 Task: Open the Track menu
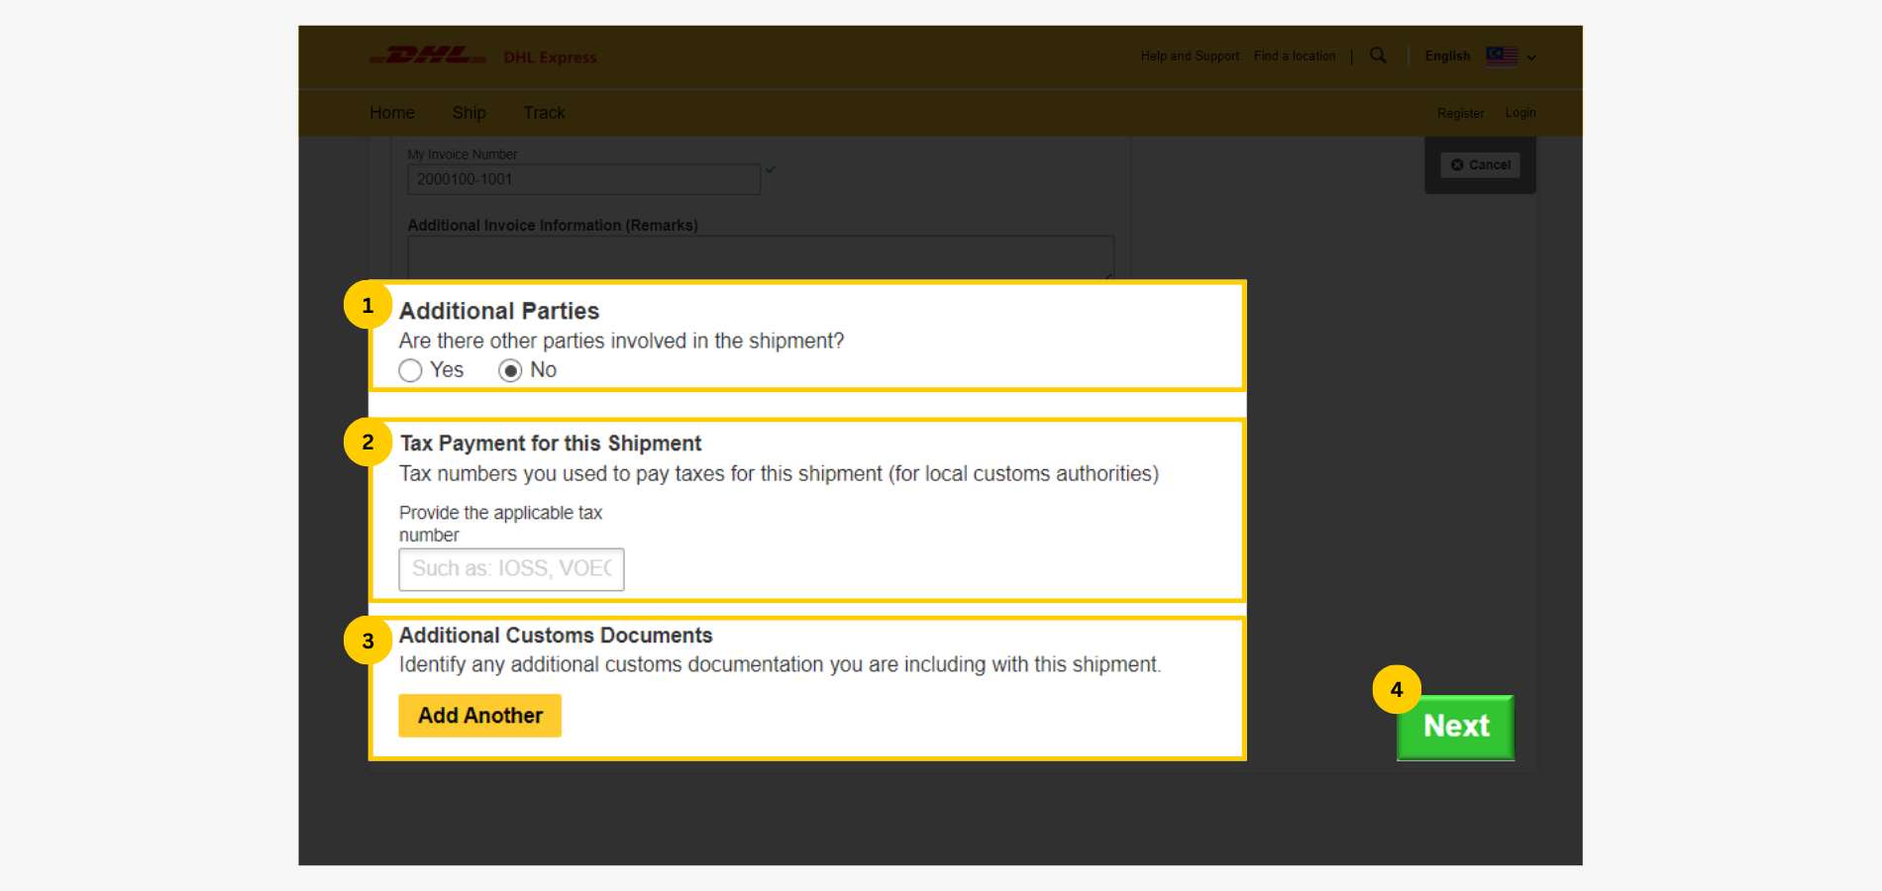coord(544,113)
